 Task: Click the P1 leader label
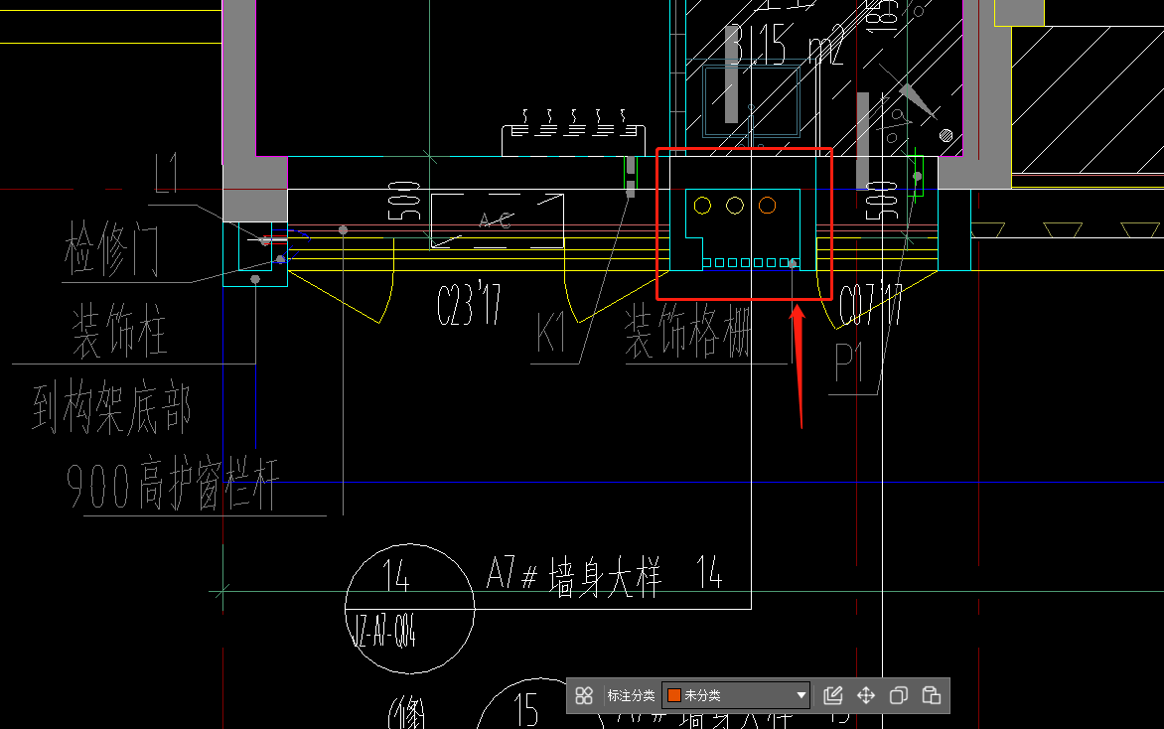(848, 363)
